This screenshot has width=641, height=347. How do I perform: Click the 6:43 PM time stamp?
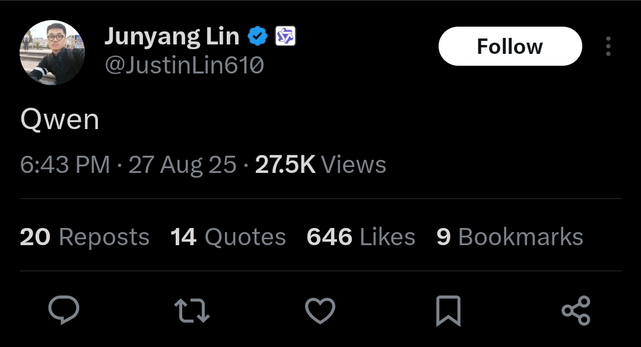(x=65, y=165)
